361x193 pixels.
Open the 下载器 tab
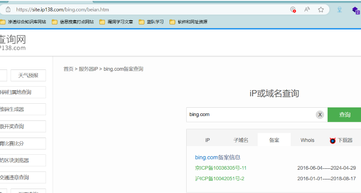[x=341, y=140]
